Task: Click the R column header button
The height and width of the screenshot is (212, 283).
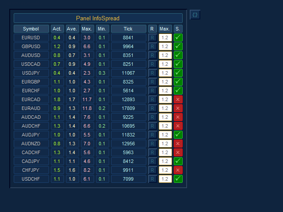Action: (x=153, y=29)
